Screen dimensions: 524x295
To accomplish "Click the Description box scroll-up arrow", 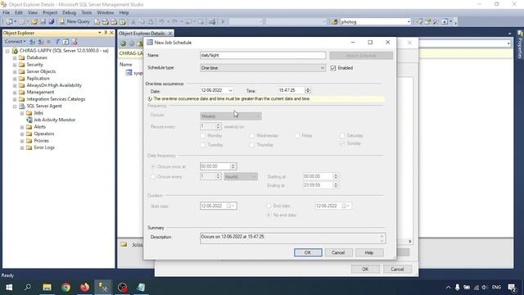I will pyautogui.click(x=382, y=236).
